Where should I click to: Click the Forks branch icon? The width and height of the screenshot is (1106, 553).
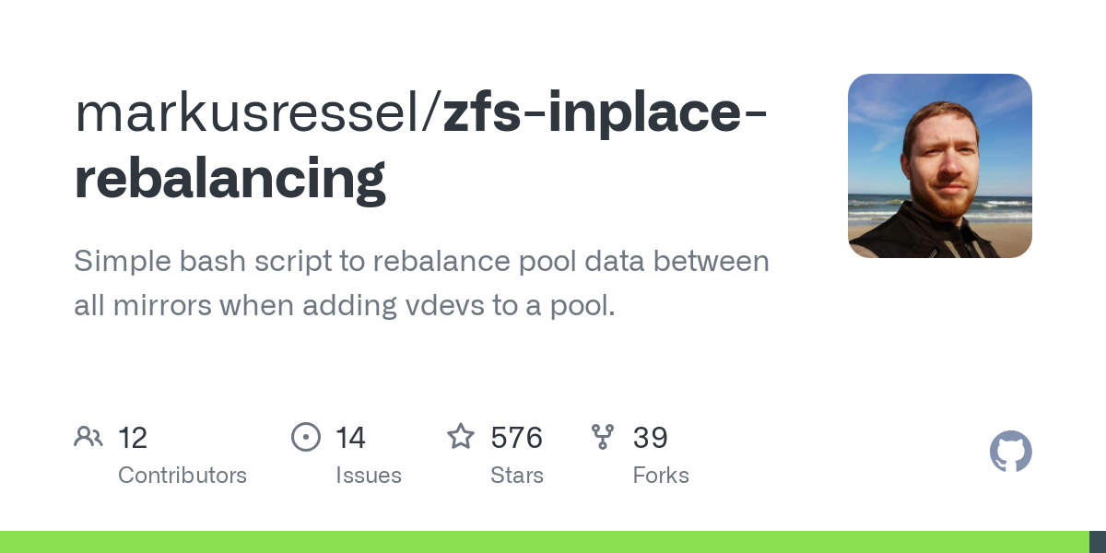coord(603,437)
